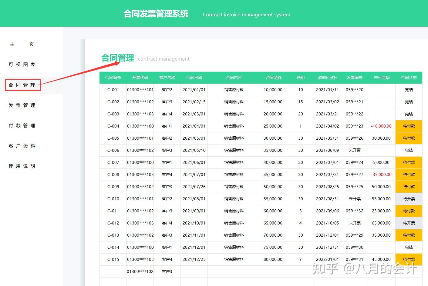428x286 pixels.
Task: Click the 待开票 status of C-010
Action: click(x=409, y=199)
